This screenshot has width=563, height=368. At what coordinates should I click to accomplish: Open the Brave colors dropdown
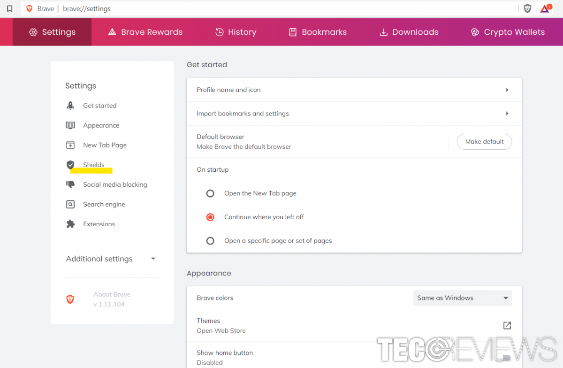(462, 298)
